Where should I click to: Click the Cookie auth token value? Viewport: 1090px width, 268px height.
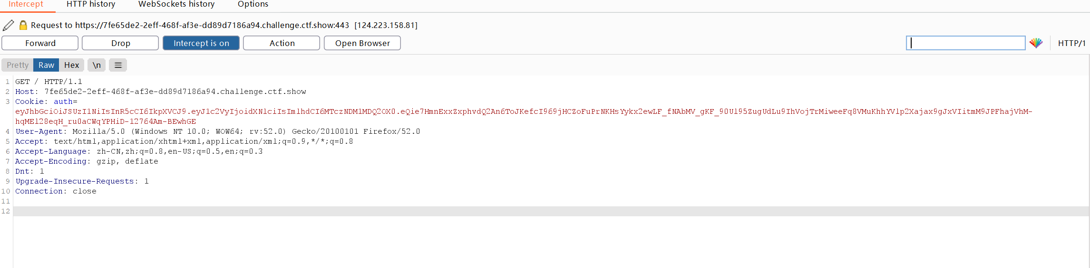click(x=523, y=116)
